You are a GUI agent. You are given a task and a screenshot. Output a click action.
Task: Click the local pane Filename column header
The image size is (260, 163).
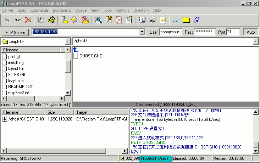31,50
